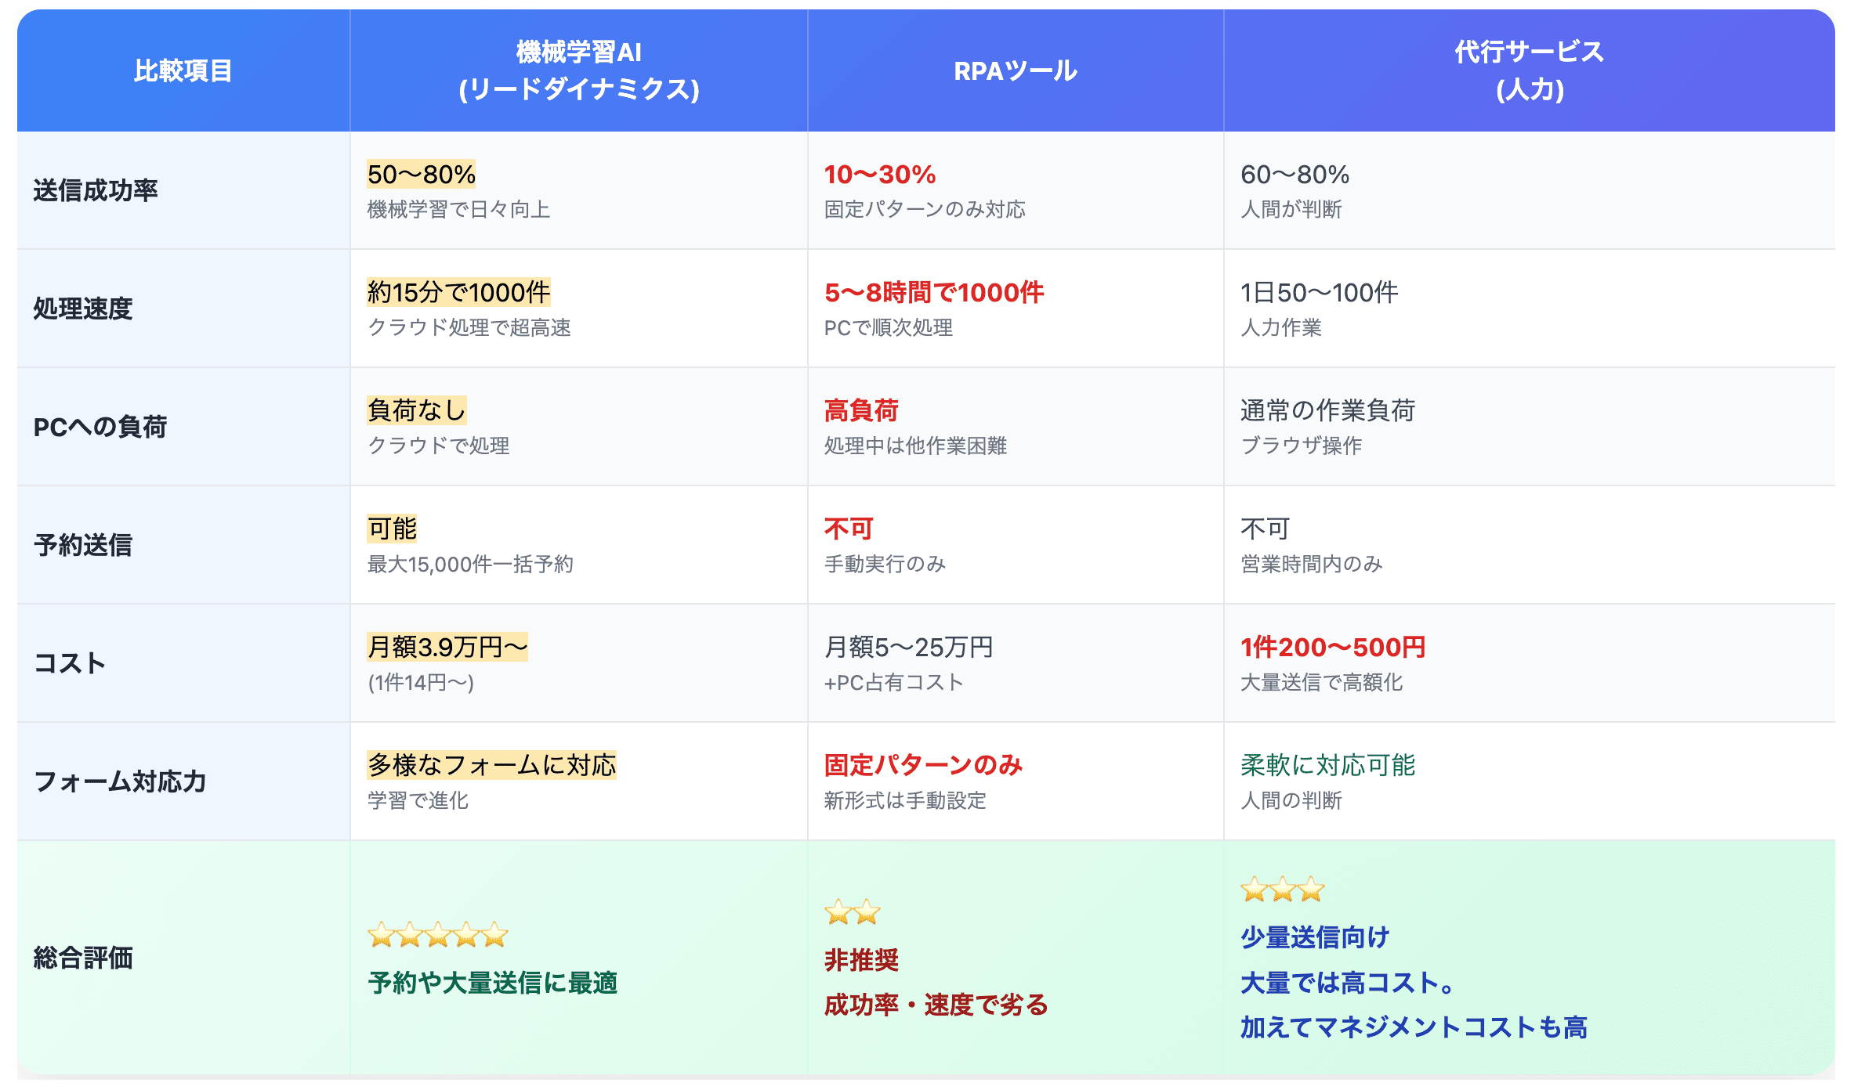Select the 機械学習AI (リードダイナミクス) column header
The height and width of the screenshot is (1090, 1854).
click(578, 70)
